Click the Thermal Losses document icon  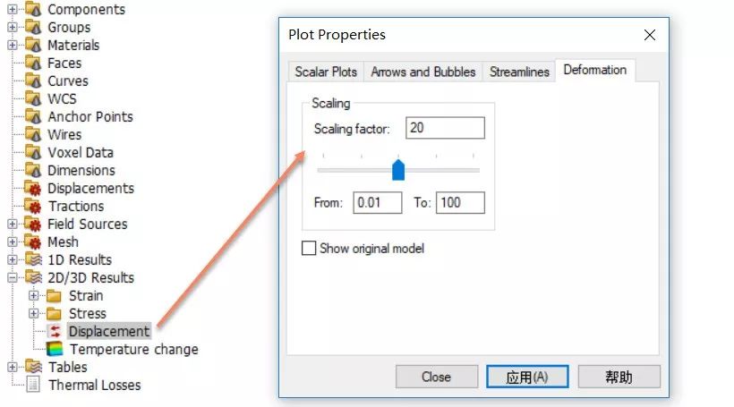tap(33, 385)
